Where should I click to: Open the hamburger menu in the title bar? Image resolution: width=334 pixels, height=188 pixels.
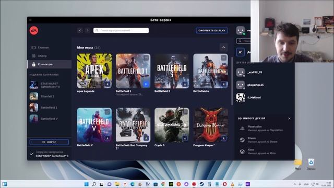30,20
